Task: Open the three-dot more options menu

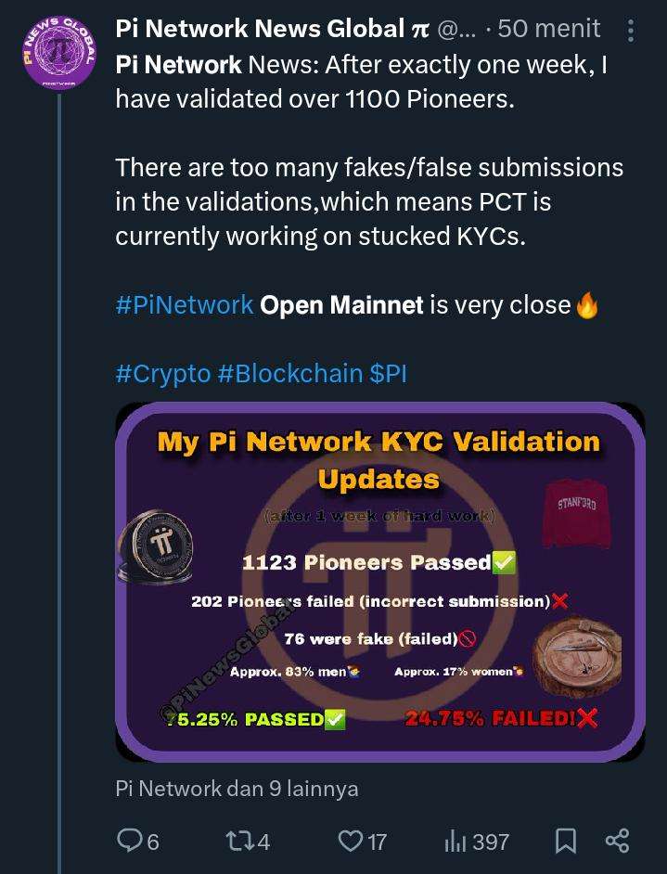Action: pyautogui.click(x=631, y=32)
